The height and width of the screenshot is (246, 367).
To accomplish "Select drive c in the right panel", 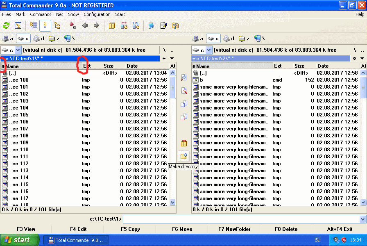I will click(x=213, y=39).
